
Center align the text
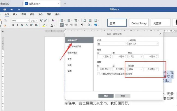(x=67, y=25)
